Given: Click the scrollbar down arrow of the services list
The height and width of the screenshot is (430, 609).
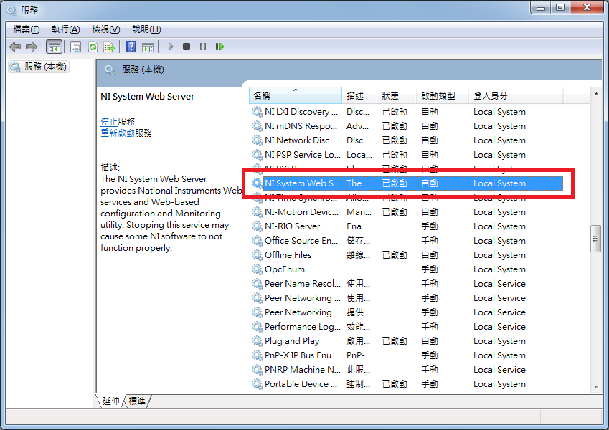Looking at the screenshot, I should point(596,386).
